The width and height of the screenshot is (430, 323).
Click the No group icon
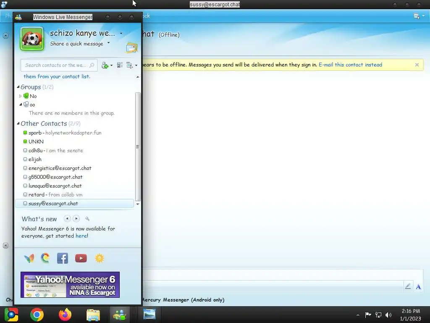point(26,96)
